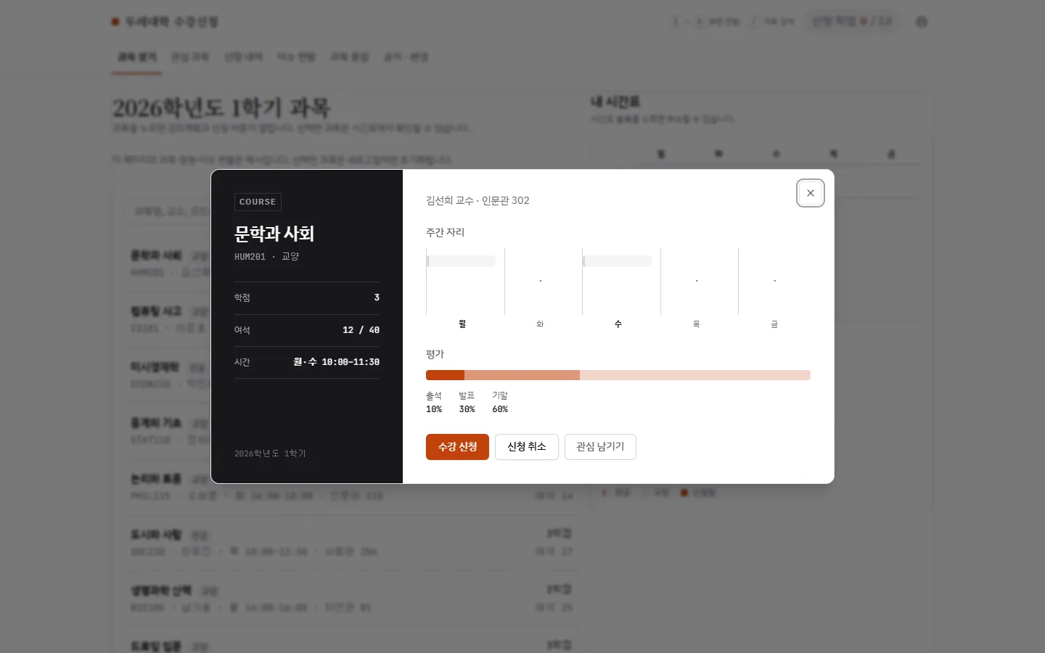Click the 여석 row label
This screenshot has height=653, width=1045.
click(x=242, y=330)
